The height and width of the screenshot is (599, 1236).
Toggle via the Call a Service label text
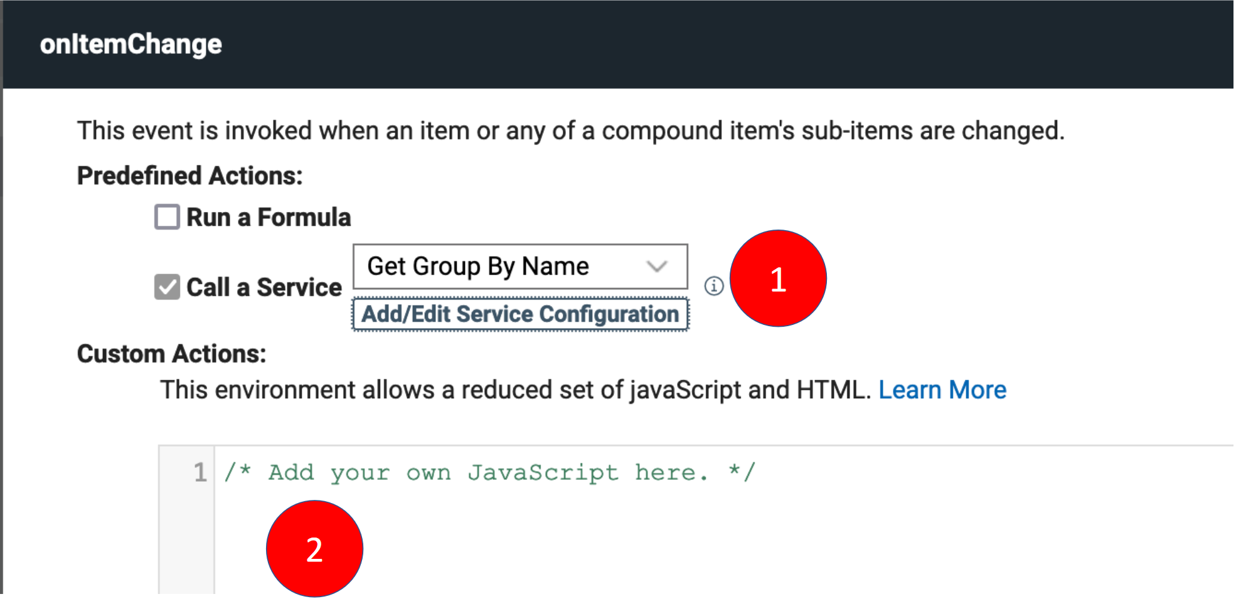[264, 288]
